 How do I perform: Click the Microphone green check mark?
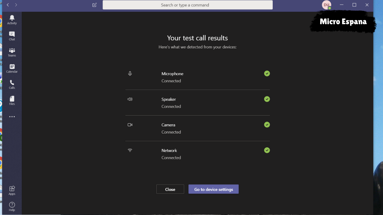[x=267, y=73]
